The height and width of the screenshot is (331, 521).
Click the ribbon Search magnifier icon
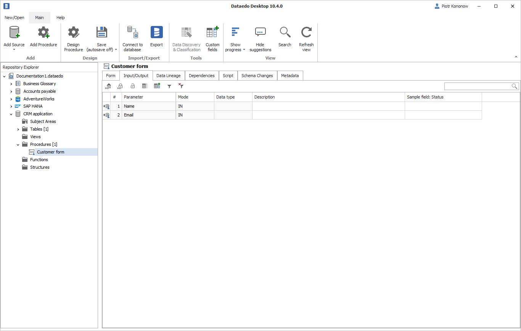285,33
